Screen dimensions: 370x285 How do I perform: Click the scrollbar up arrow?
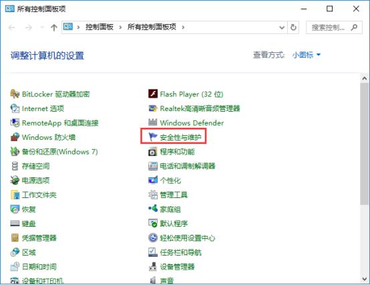pyautogui.click(x=365, y=78)
